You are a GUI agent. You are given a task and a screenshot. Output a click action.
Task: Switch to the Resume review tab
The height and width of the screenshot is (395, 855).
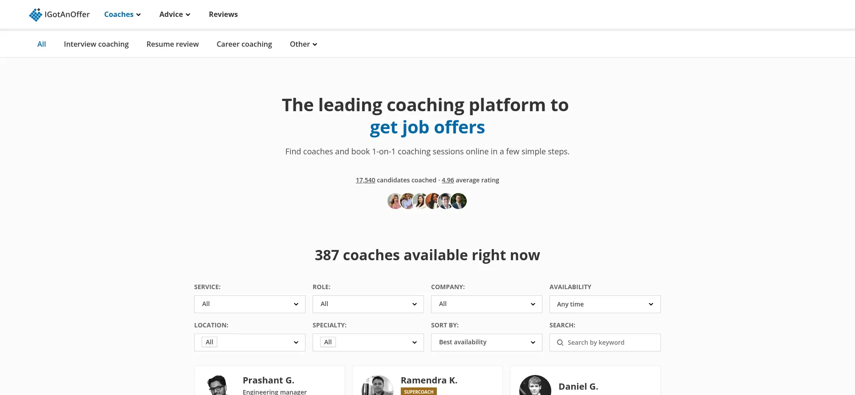[172, 44]
